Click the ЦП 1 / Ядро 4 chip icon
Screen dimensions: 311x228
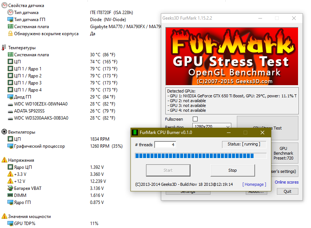pyautogui.click(x=10, y=90)
